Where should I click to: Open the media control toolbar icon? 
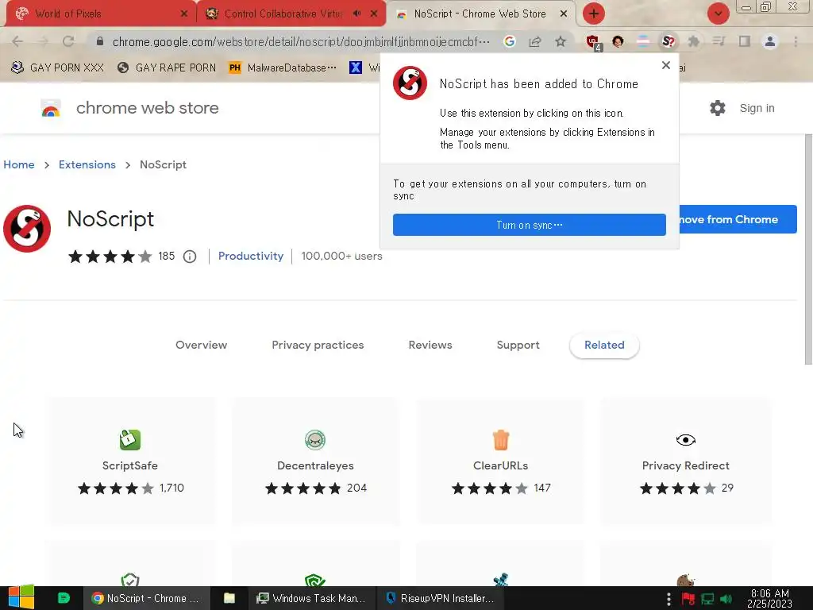click(x=719, y=41)
